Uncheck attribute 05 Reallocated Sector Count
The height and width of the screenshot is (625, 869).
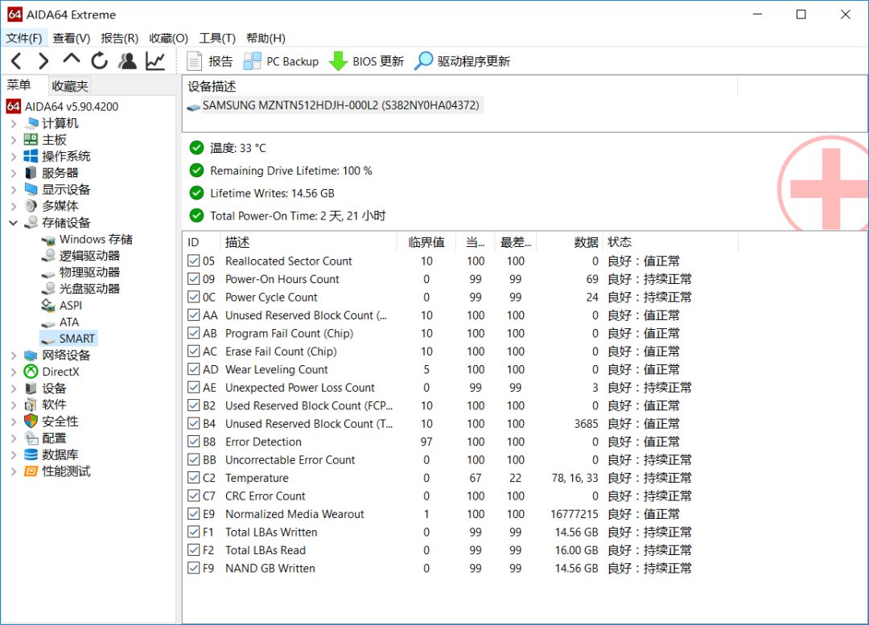coord(195,261)
